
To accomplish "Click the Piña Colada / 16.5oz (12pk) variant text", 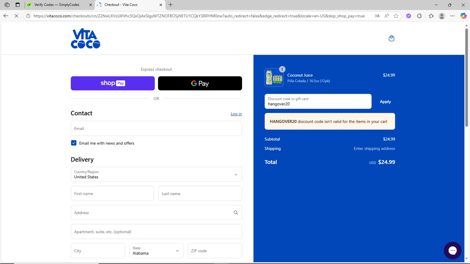I will click(309, 81).
